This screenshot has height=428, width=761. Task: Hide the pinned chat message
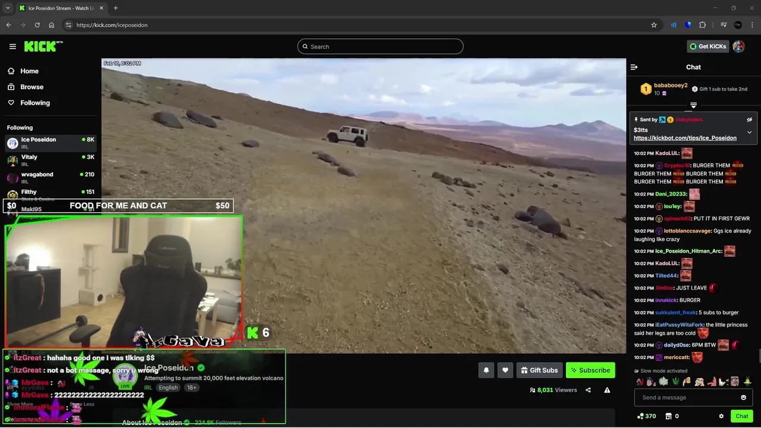click(x=749, y=119)
